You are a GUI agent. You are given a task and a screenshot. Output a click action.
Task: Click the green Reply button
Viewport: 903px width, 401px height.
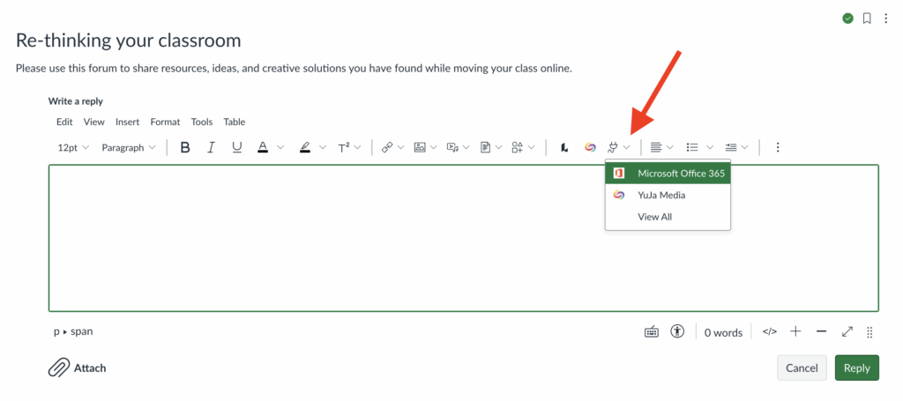tap(857, 368)
